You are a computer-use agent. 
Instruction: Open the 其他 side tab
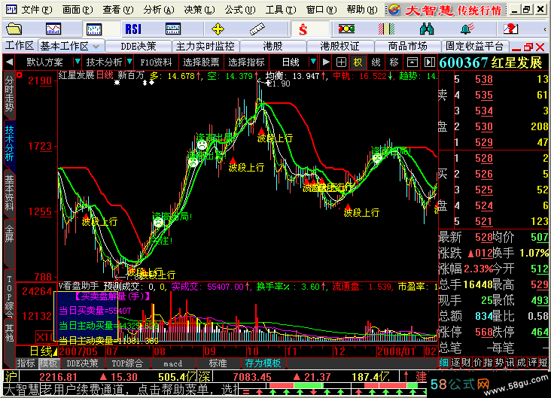[9, 333]
